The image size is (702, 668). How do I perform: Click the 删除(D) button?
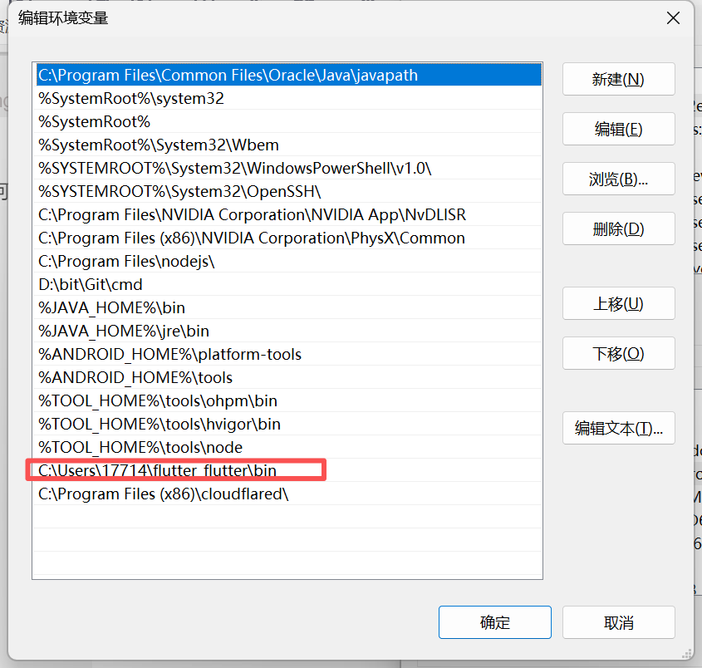(618, 228)
